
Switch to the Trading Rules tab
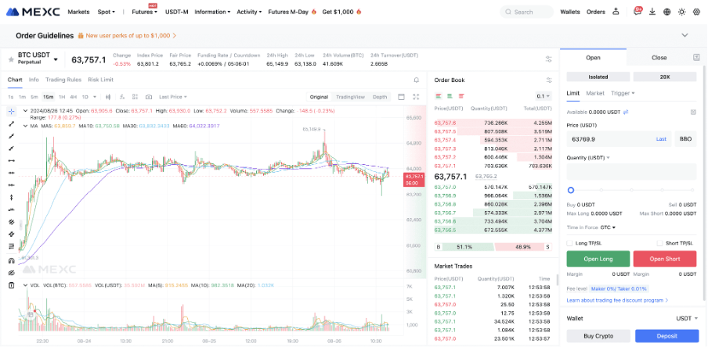point(63,80)
